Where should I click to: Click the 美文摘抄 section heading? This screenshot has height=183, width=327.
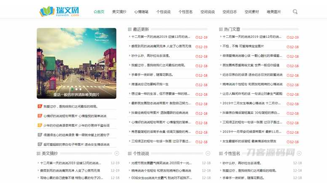[50, 154]
